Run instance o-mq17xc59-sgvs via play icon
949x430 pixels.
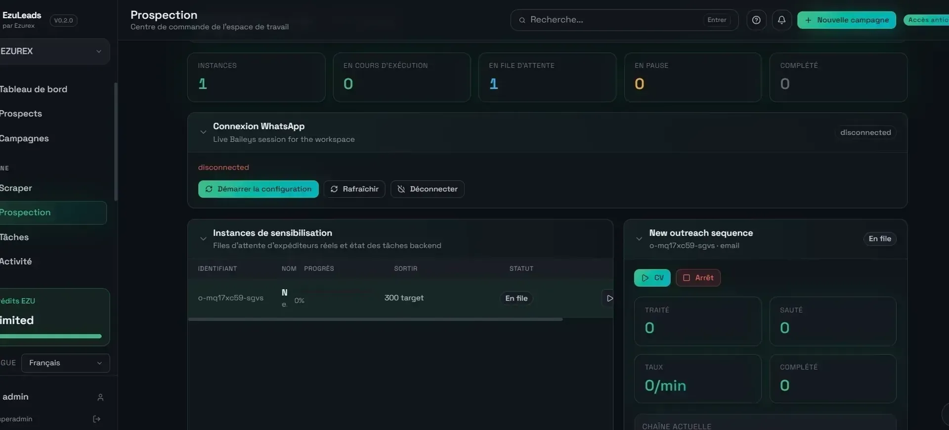tap(609, 298)
